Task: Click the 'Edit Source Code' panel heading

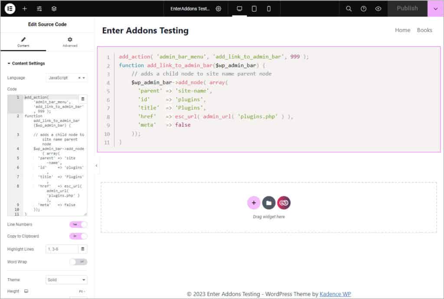Action: coord(47,24)
